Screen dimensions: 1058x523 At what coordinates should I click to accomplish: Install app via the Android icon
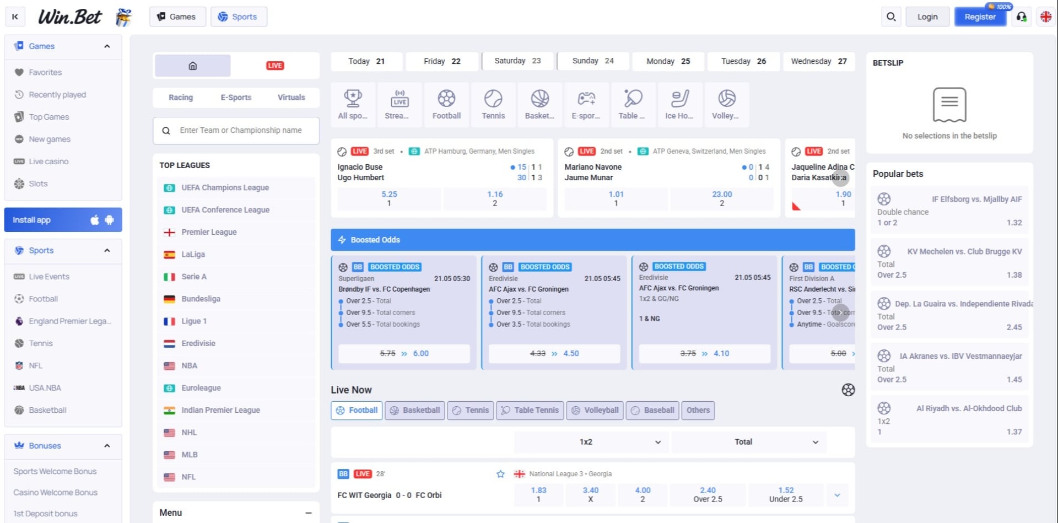pyautogui.click(x=109, y=220)
